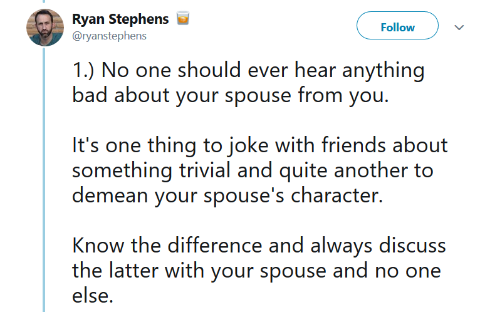480x312 pixels.
Task: Click the blue thread line under the avatar
Action: (x=44, y=179)
